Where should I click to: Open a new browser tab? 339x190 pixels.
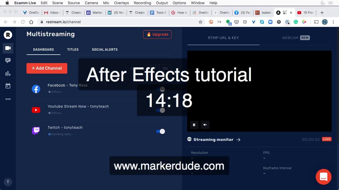tap(322, 13)
